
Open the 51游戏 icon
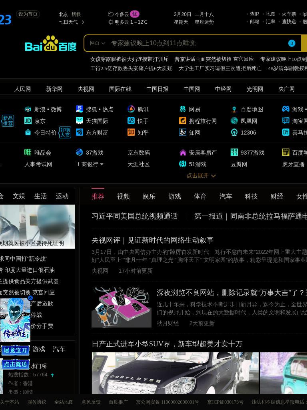[x=183, y=164]
